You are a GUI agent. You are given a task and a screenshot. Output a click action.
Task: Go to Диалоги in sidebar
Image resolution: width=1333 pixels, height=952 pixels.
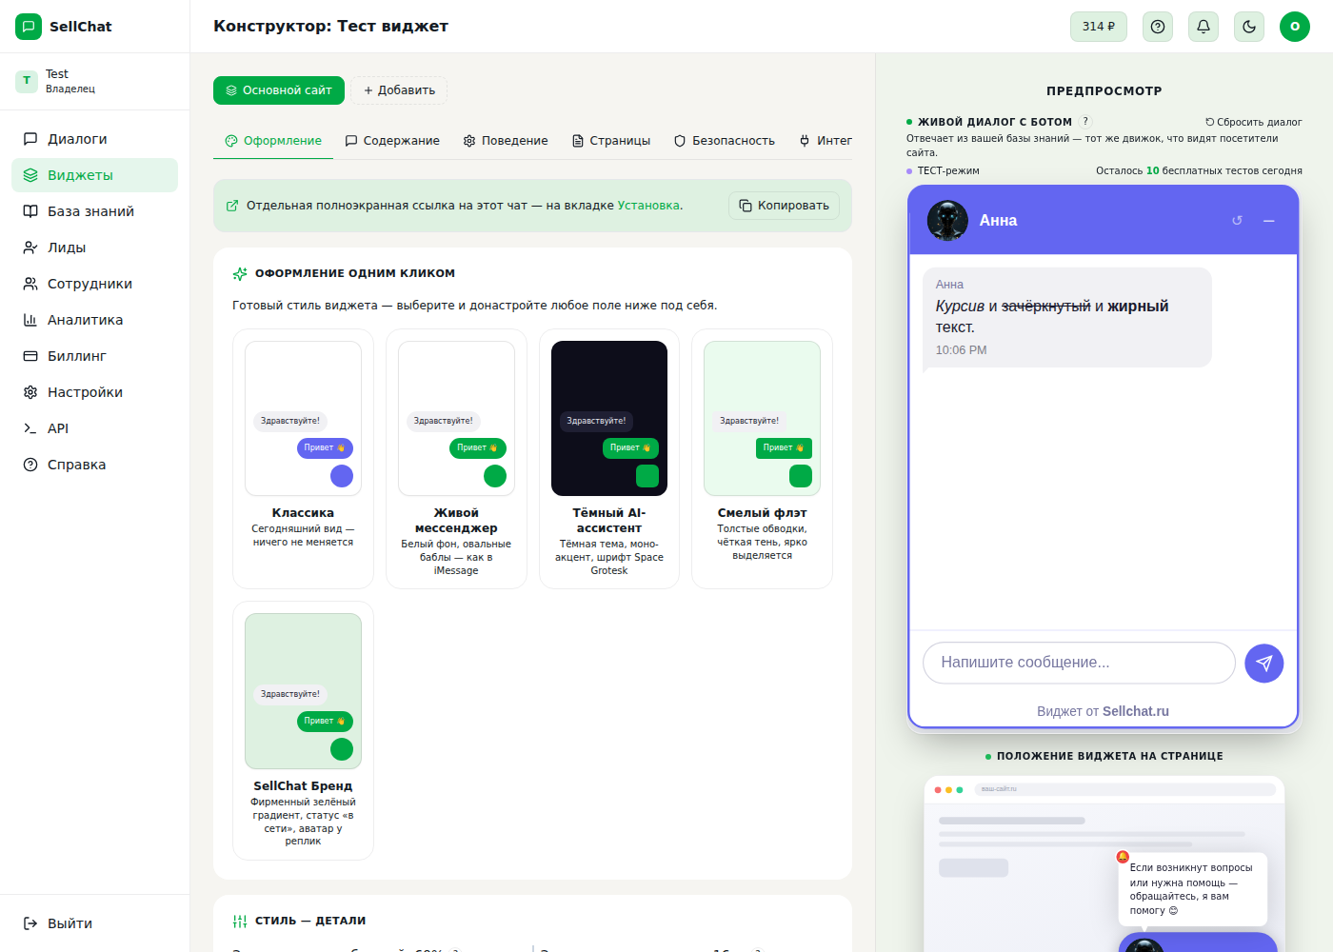tap(94, 139)
